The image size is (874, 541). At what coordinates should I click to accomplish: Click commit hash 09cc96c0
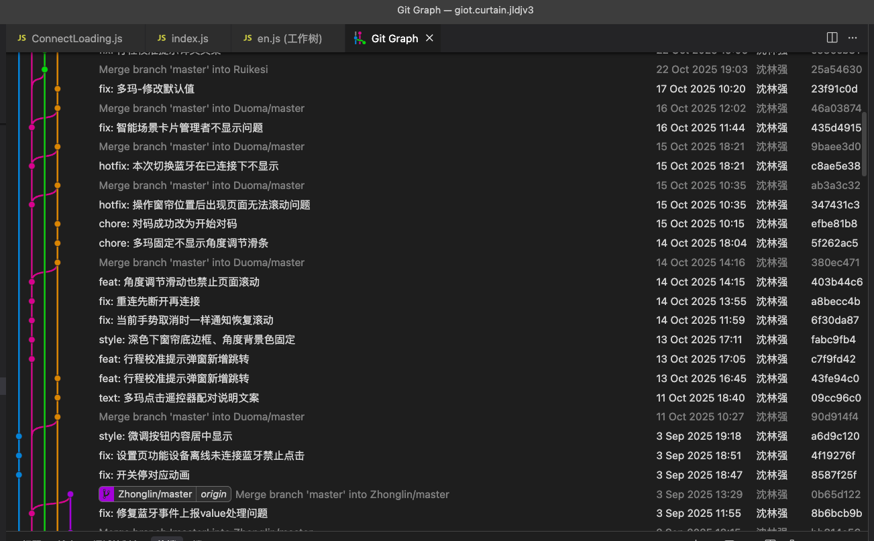point(836,398)
